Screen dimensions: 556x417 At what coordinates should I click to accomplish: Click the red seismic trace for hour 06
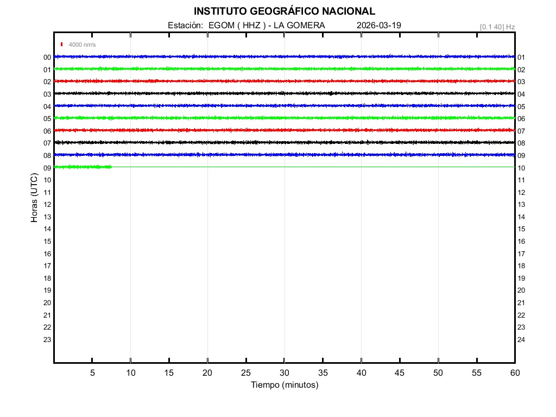click(284, 130)
